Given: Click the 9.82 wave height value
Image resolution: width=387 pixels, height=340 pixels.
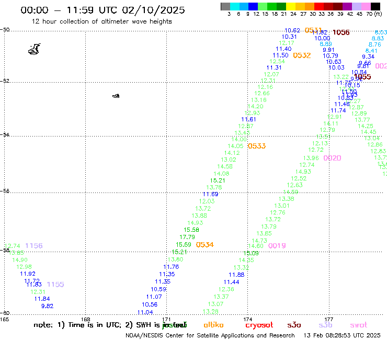Looking at the screenshot, I should [x=47, y=306].
